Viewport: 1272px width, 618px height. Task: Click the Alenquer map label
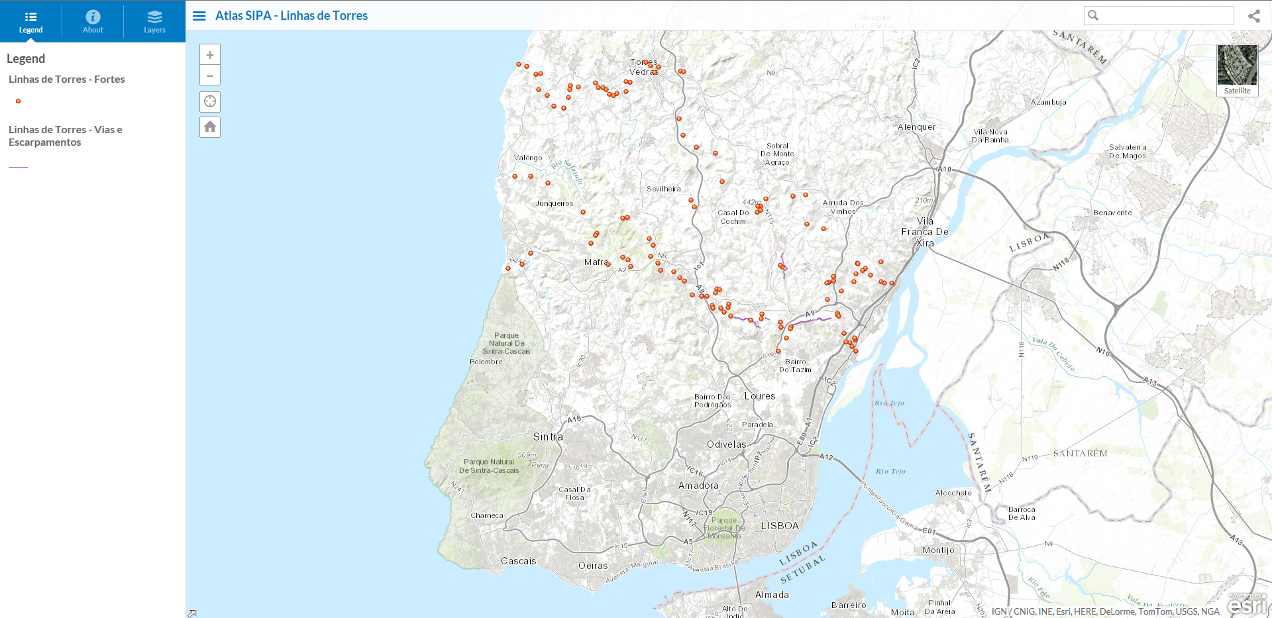(x=917, y=127)
